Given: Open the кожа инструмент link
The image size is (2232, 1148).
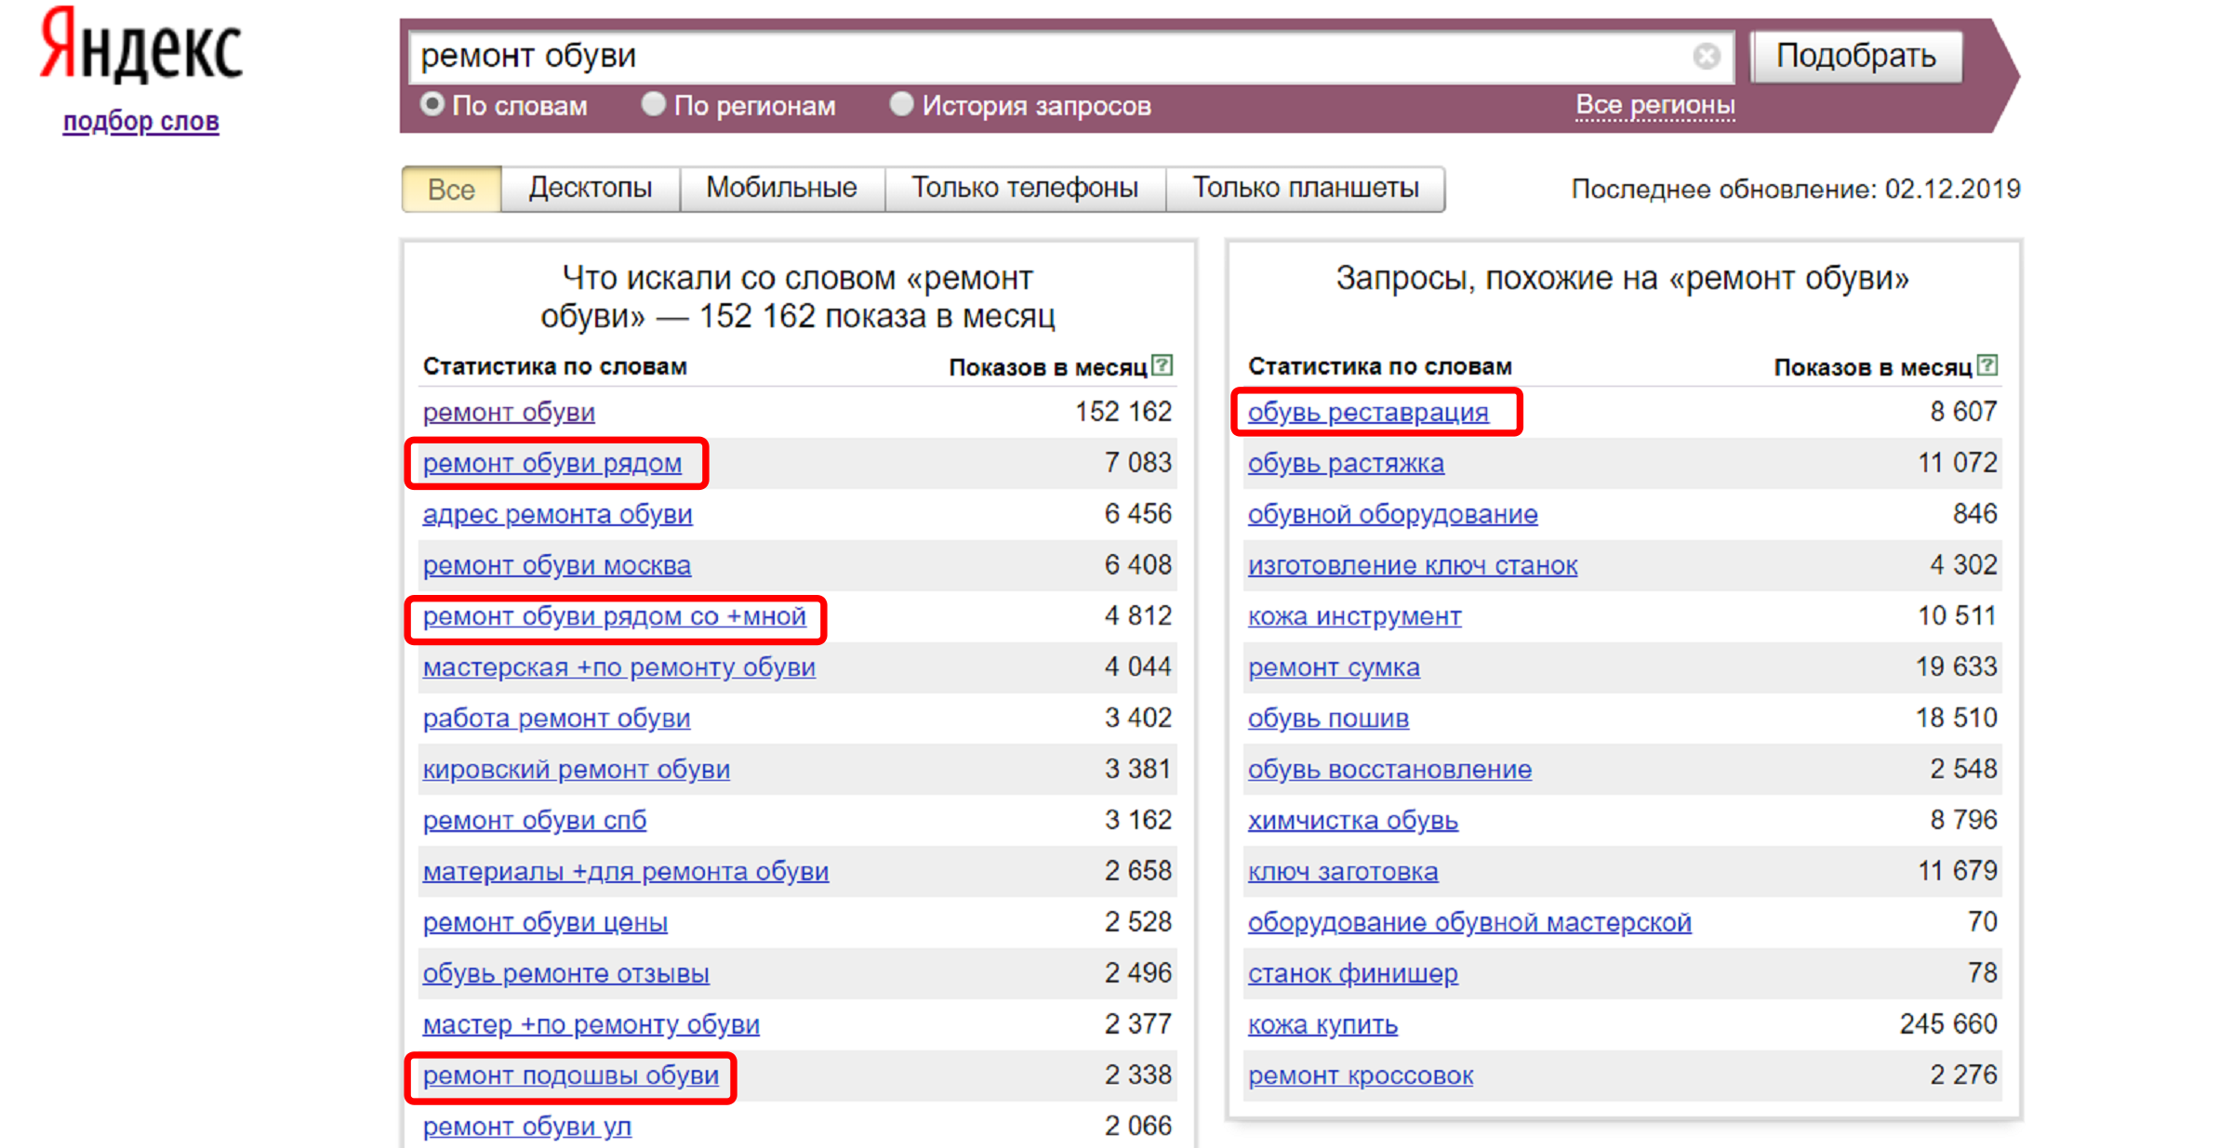Looking at the screenshot, I should point(1355,616).
